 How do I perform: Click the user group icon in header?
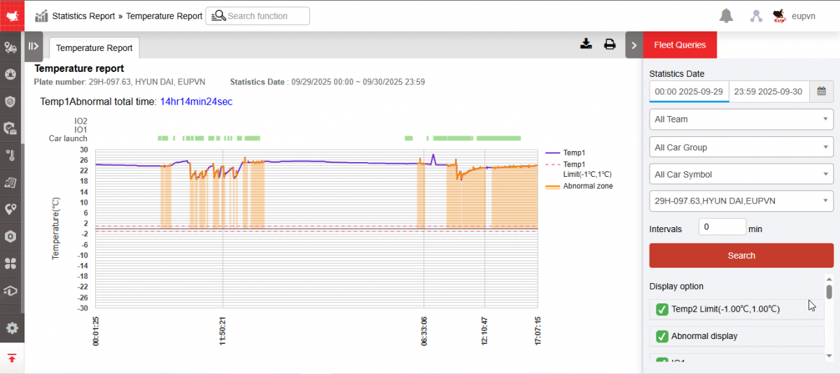point(756,16)
